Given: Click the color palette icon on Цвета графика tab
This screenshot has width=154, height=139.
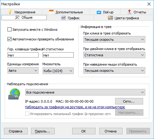Looking at the screenshot, I should (x=110, y=18).
